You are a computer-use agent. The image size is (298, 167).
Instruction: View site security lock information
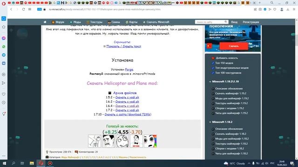point(45,9)
